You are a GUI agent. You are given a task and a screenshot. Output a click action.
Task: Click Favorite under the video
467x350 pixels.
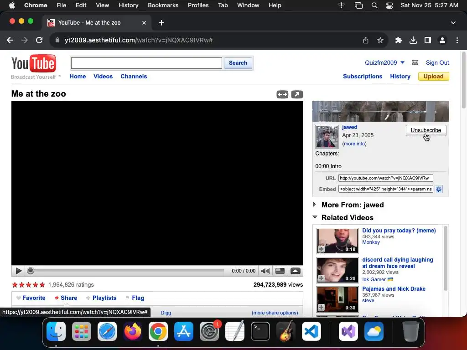pyautogui.click(x=31, y=298)
